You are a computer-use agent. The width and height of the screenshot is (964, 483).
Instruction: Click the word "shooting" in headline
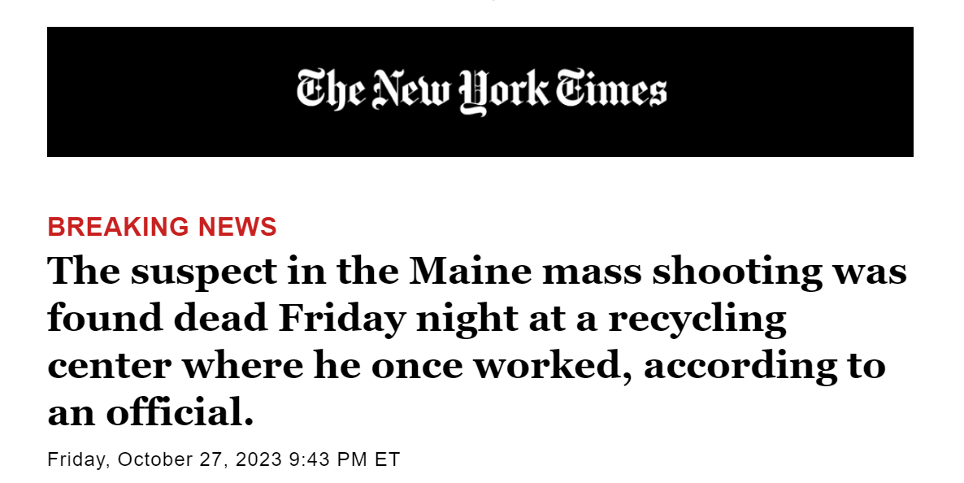point(737,272)
